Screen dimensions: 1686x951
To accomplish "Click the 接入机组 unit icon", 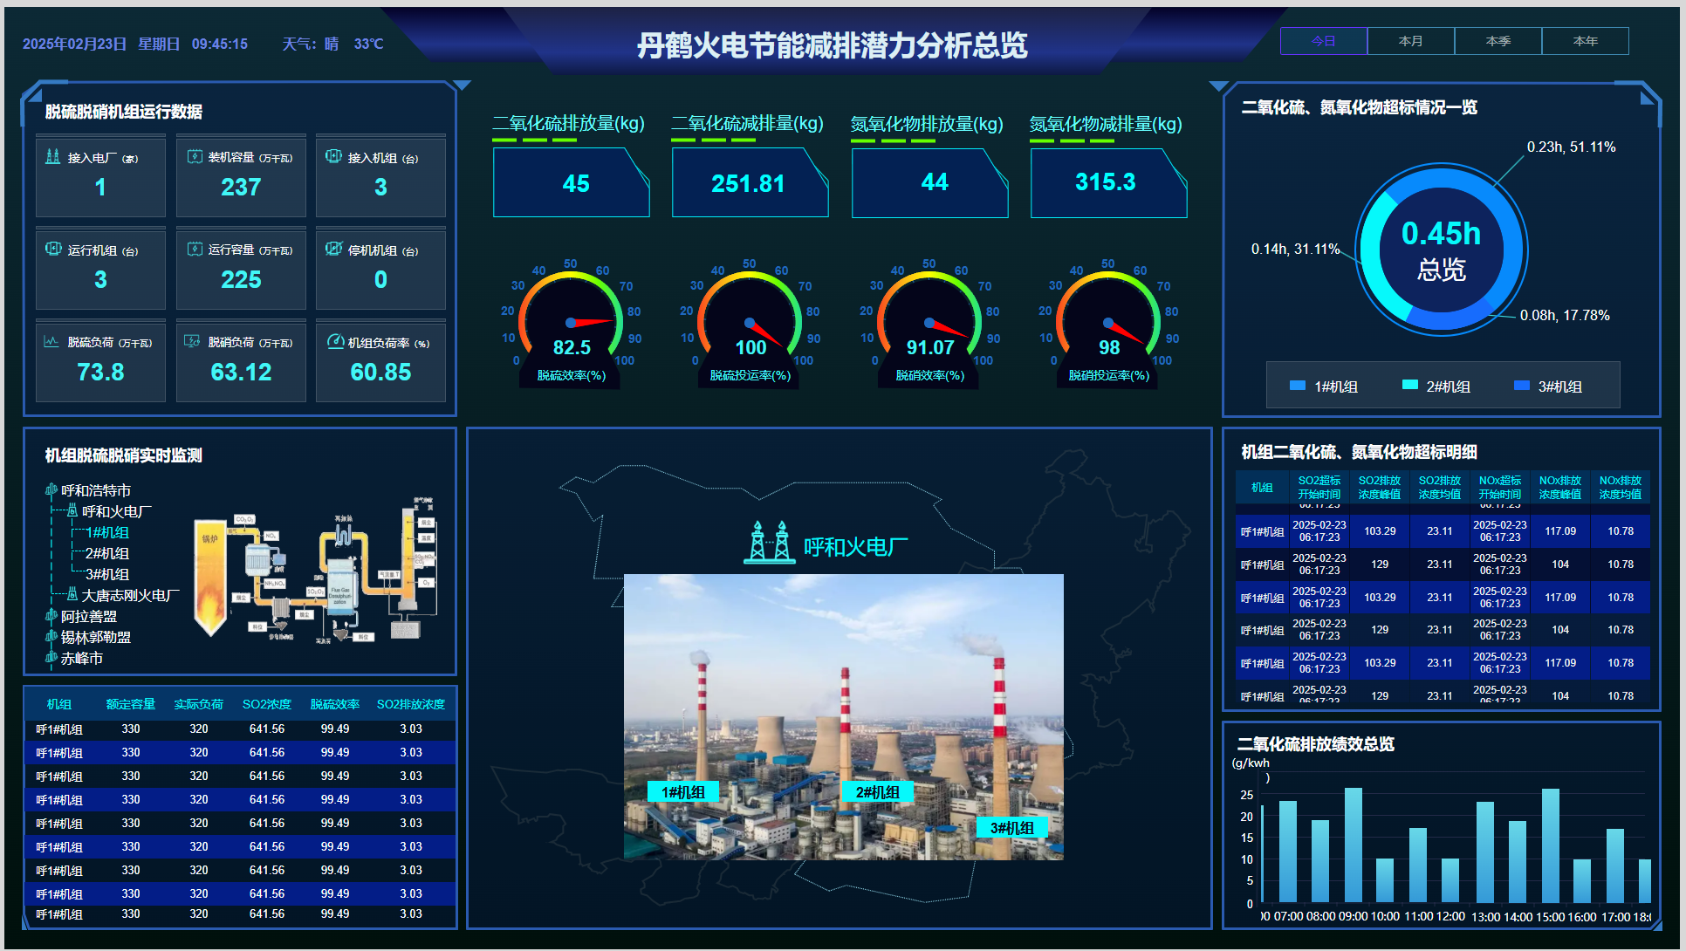I will (333, 157).
